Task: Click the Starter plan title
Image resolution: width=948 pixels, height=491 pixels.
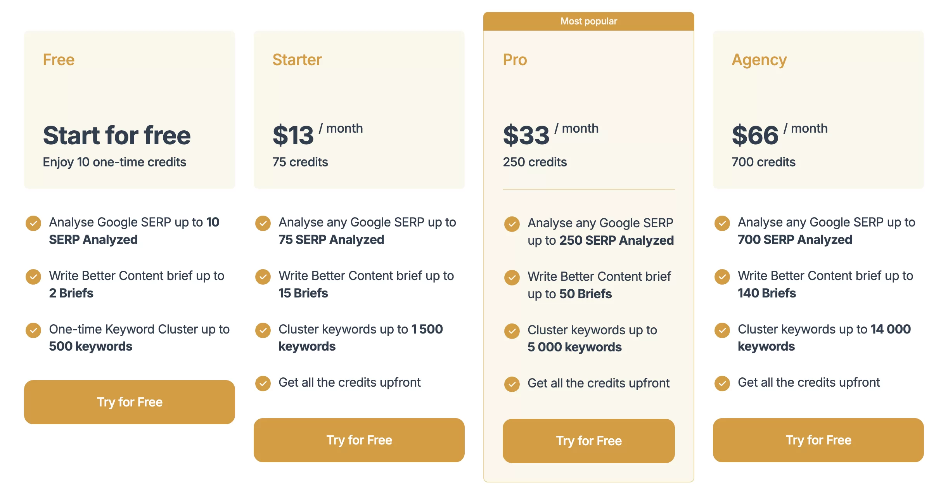Action: click(x=297, y=60)
